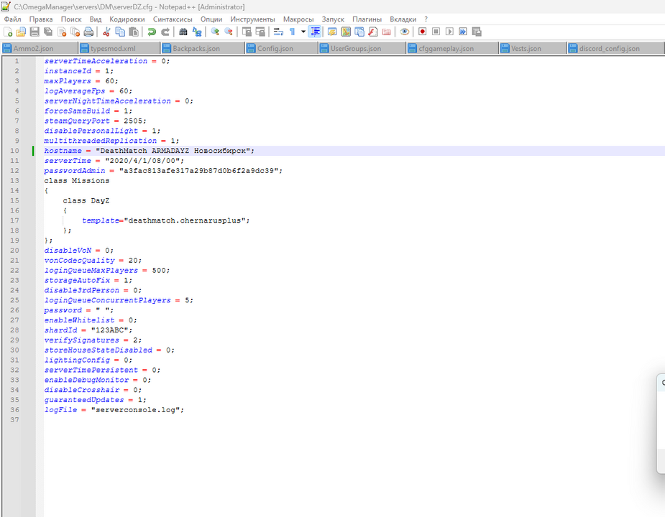Toggle file monitoring eye icon

coord(404,32)
